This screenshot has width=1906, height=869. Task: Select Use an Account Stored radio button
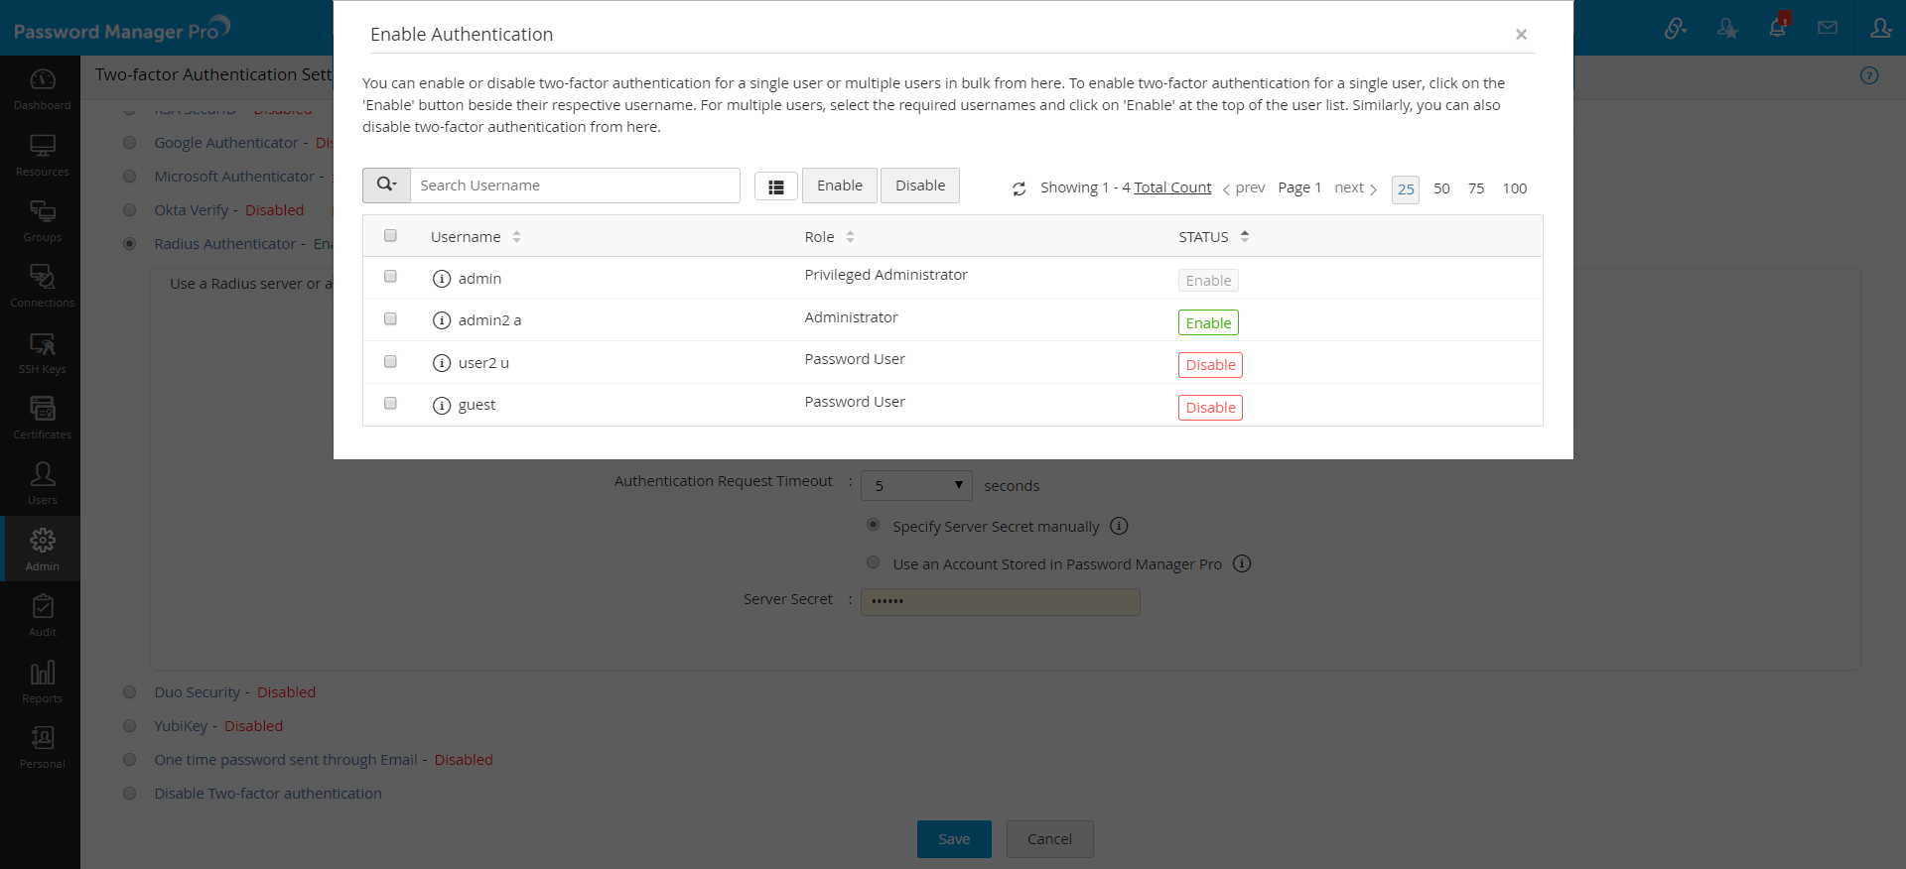[874, 562]
